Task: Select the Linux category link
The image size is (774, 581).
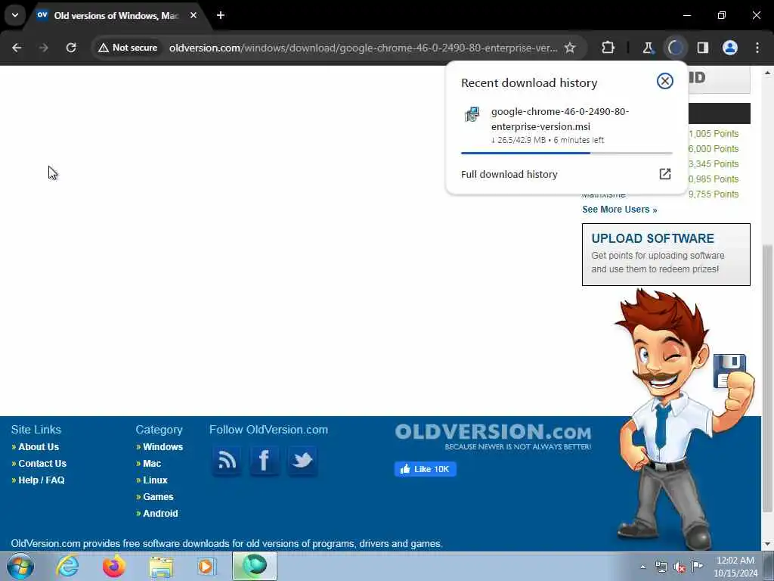Action: point(155,480)
